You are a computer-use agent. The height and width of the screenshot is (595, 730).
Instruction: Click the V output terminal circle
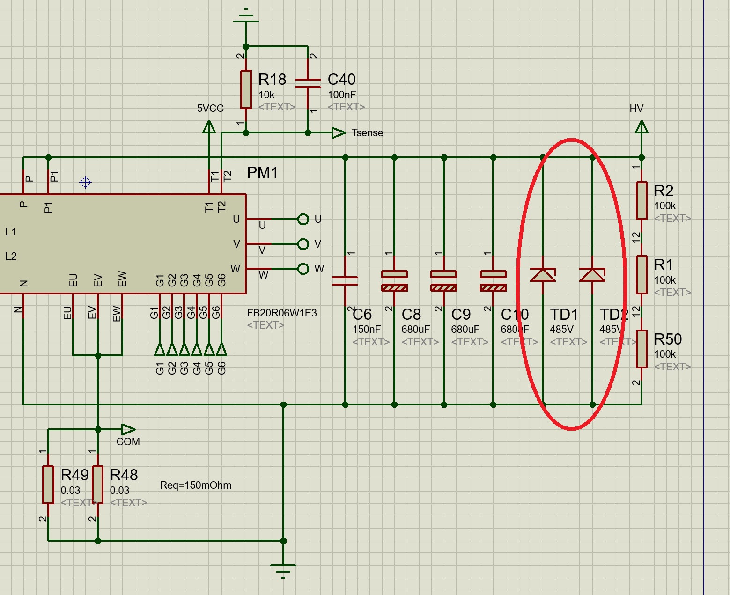tap(303, 244)
